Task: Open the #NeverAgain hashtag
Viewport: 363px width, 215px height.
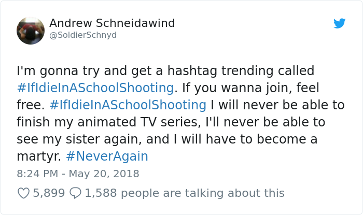Action: [x=107, y=156]
